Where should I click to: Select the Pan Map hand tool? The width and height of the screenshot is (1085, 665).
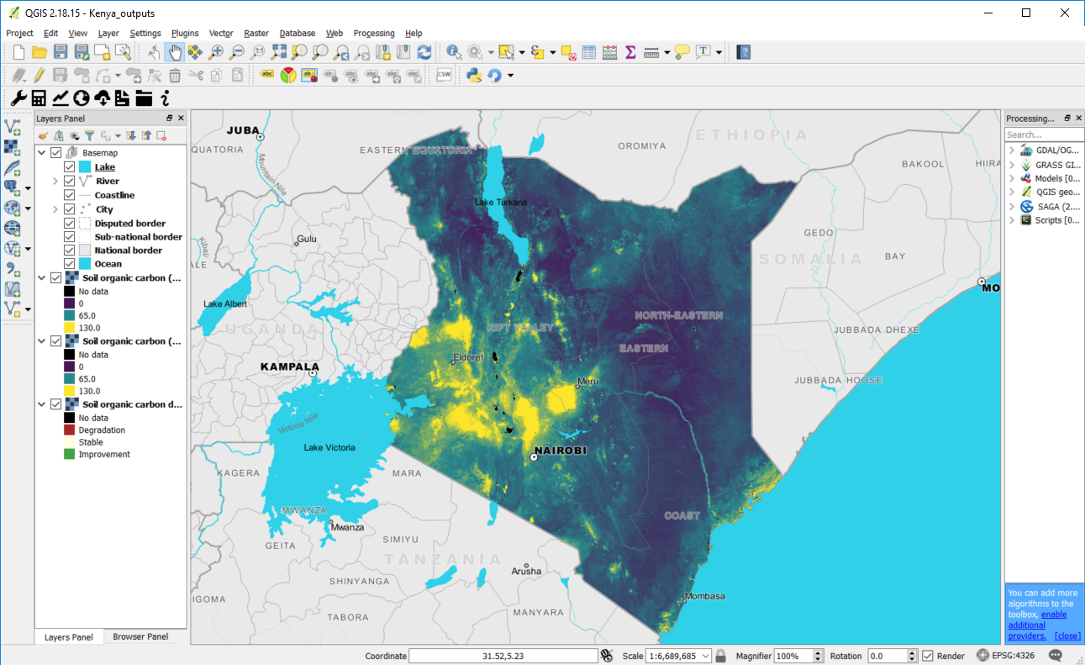point(175,52)
